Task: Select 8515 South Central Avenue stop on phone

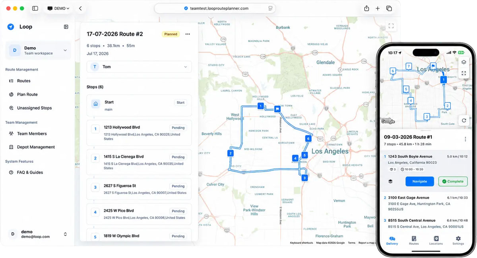Action: coord(425,223)
